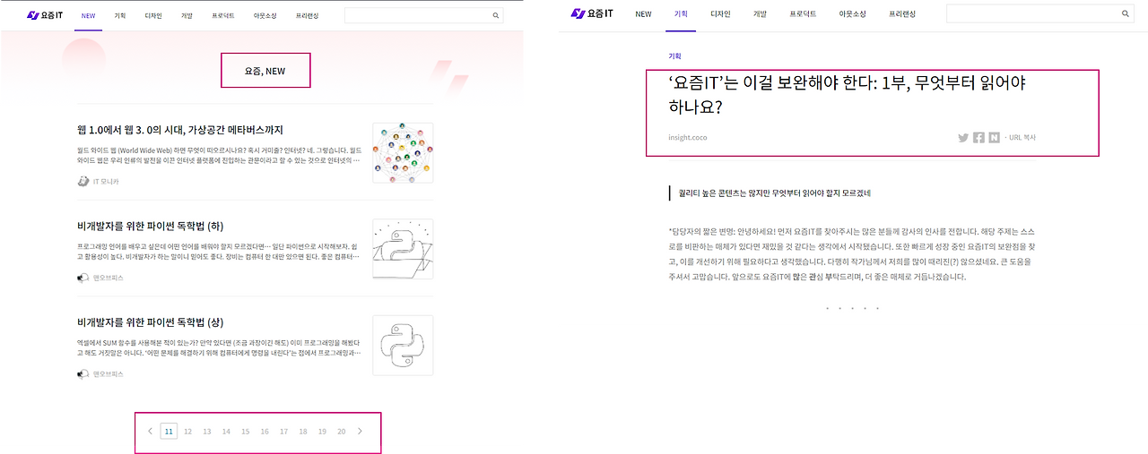The image size is (1148, 454).
Task: Open the 디자인 tab on the list page
Action: point(153,16)
